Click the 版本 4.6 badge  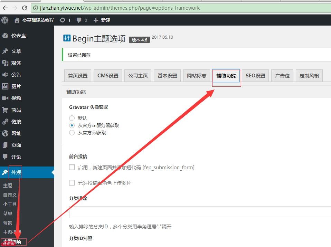click(x=139, y=40)
